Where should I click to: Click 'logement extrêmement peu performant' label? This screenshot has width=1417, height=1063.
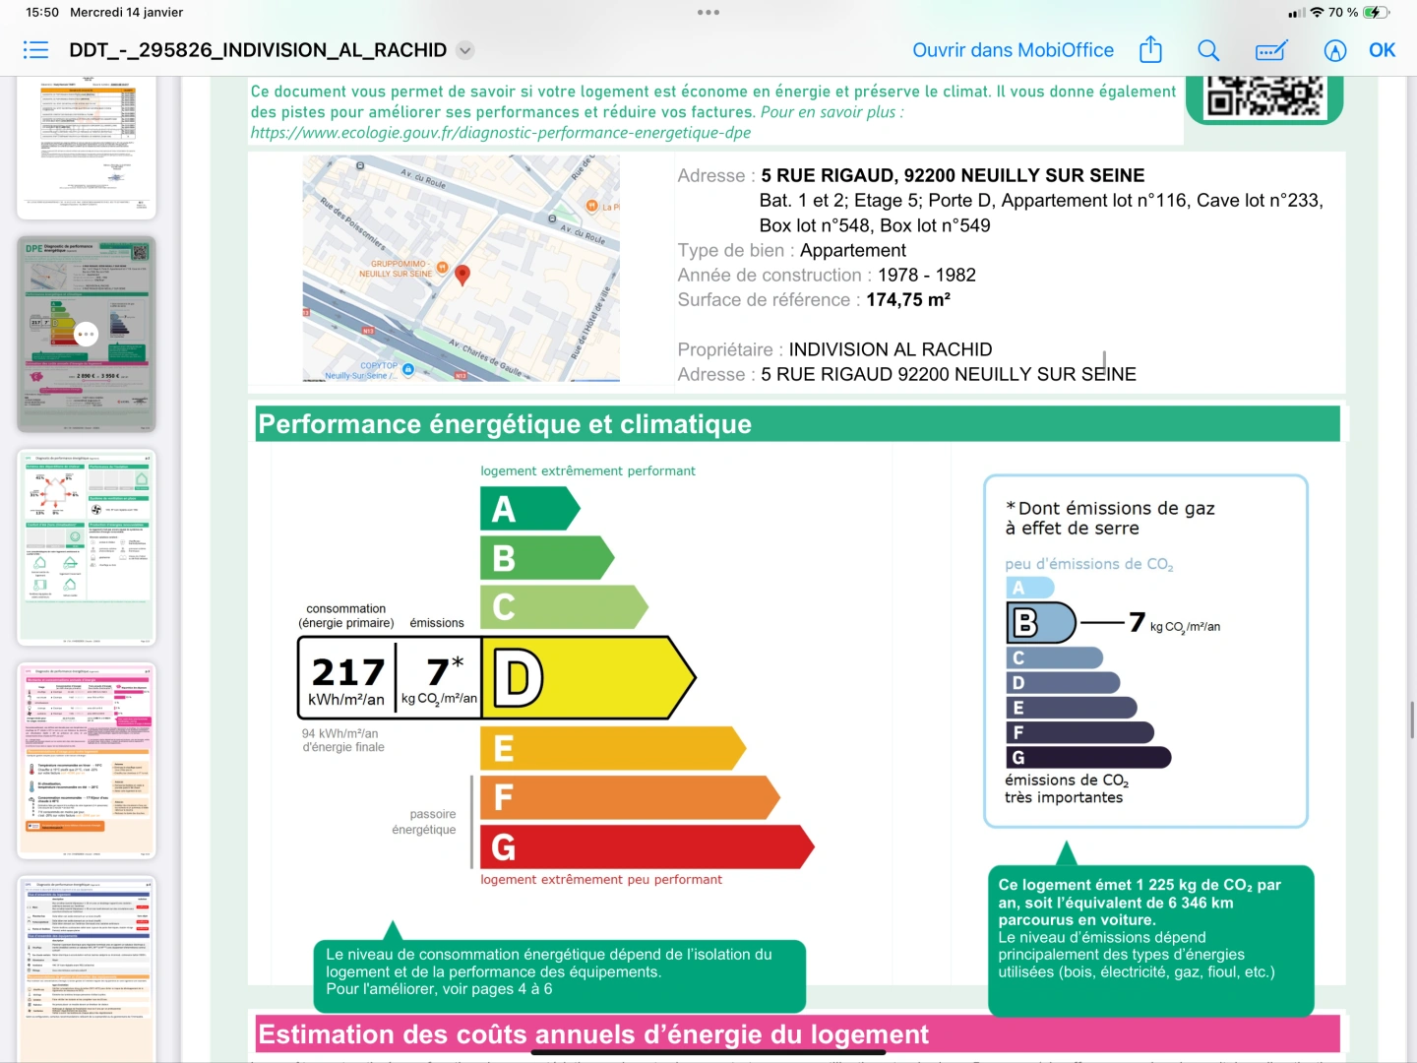(601, 879)
